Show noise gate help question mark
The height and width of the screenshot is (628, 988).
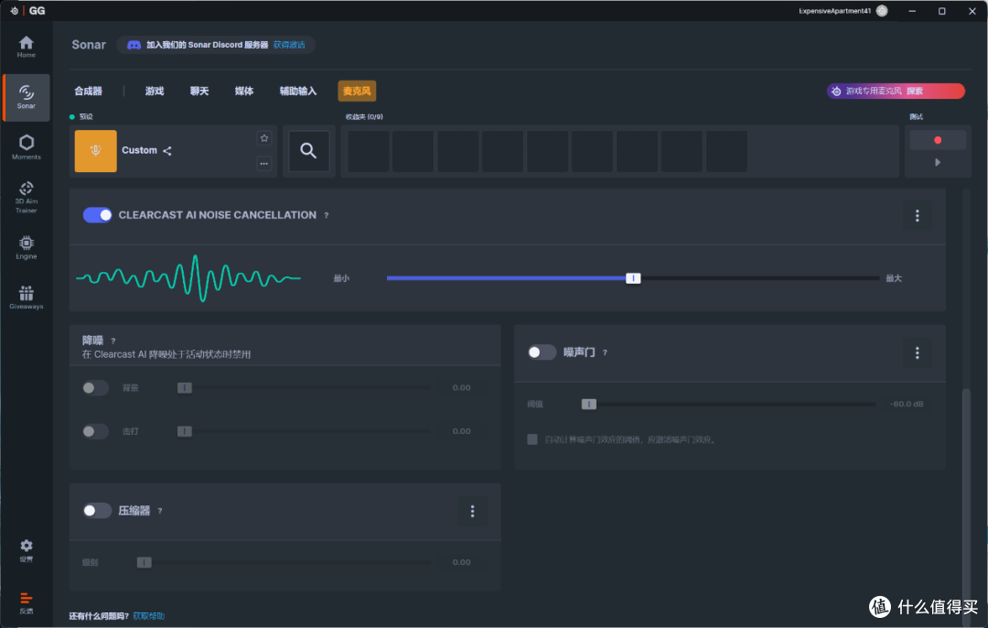[605, 352]
